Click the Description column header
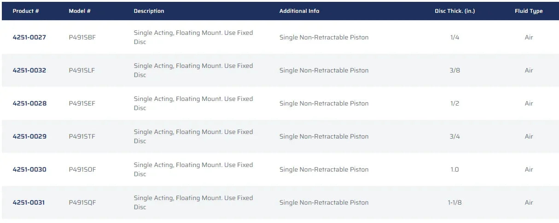 pos(149,11)
